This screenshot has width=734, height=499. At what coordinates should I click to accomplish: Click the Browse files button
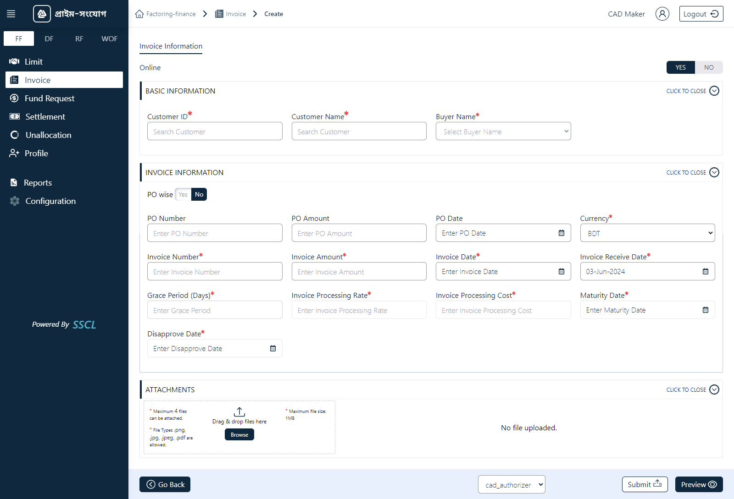pyautogui.click(x=239, y=434)
